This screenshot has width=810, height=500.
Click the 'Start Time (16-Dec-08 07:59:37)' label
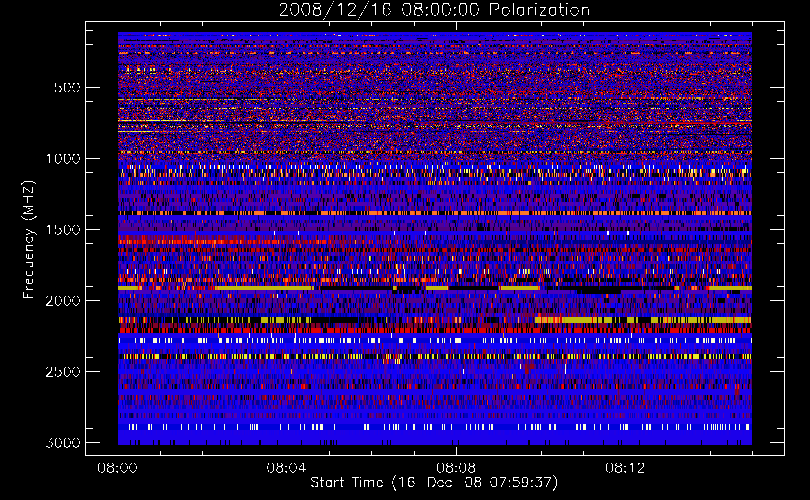click(434, 483)
